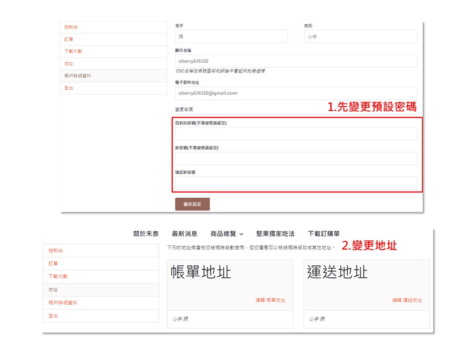The image size is (458, 343).
Task: Open 關於禾泰 in navigation menu
Action: (146, 234)
